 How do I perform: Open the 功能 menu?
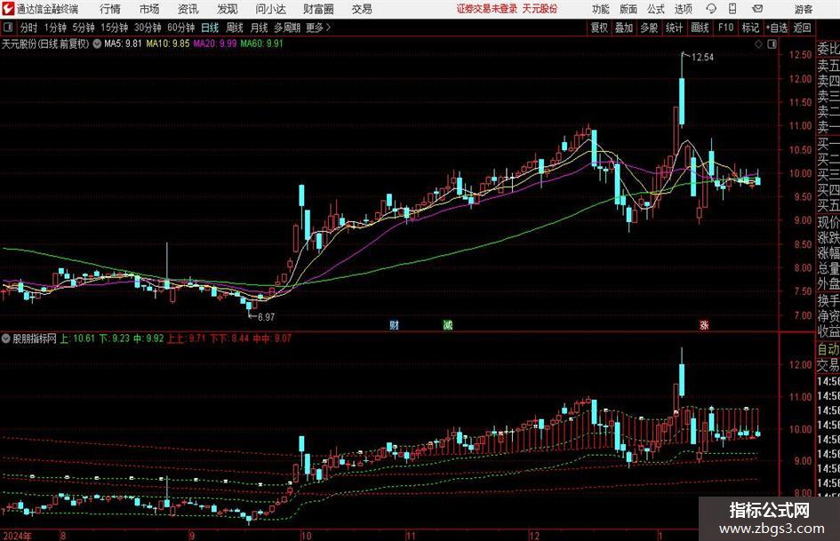pos(601,9)
